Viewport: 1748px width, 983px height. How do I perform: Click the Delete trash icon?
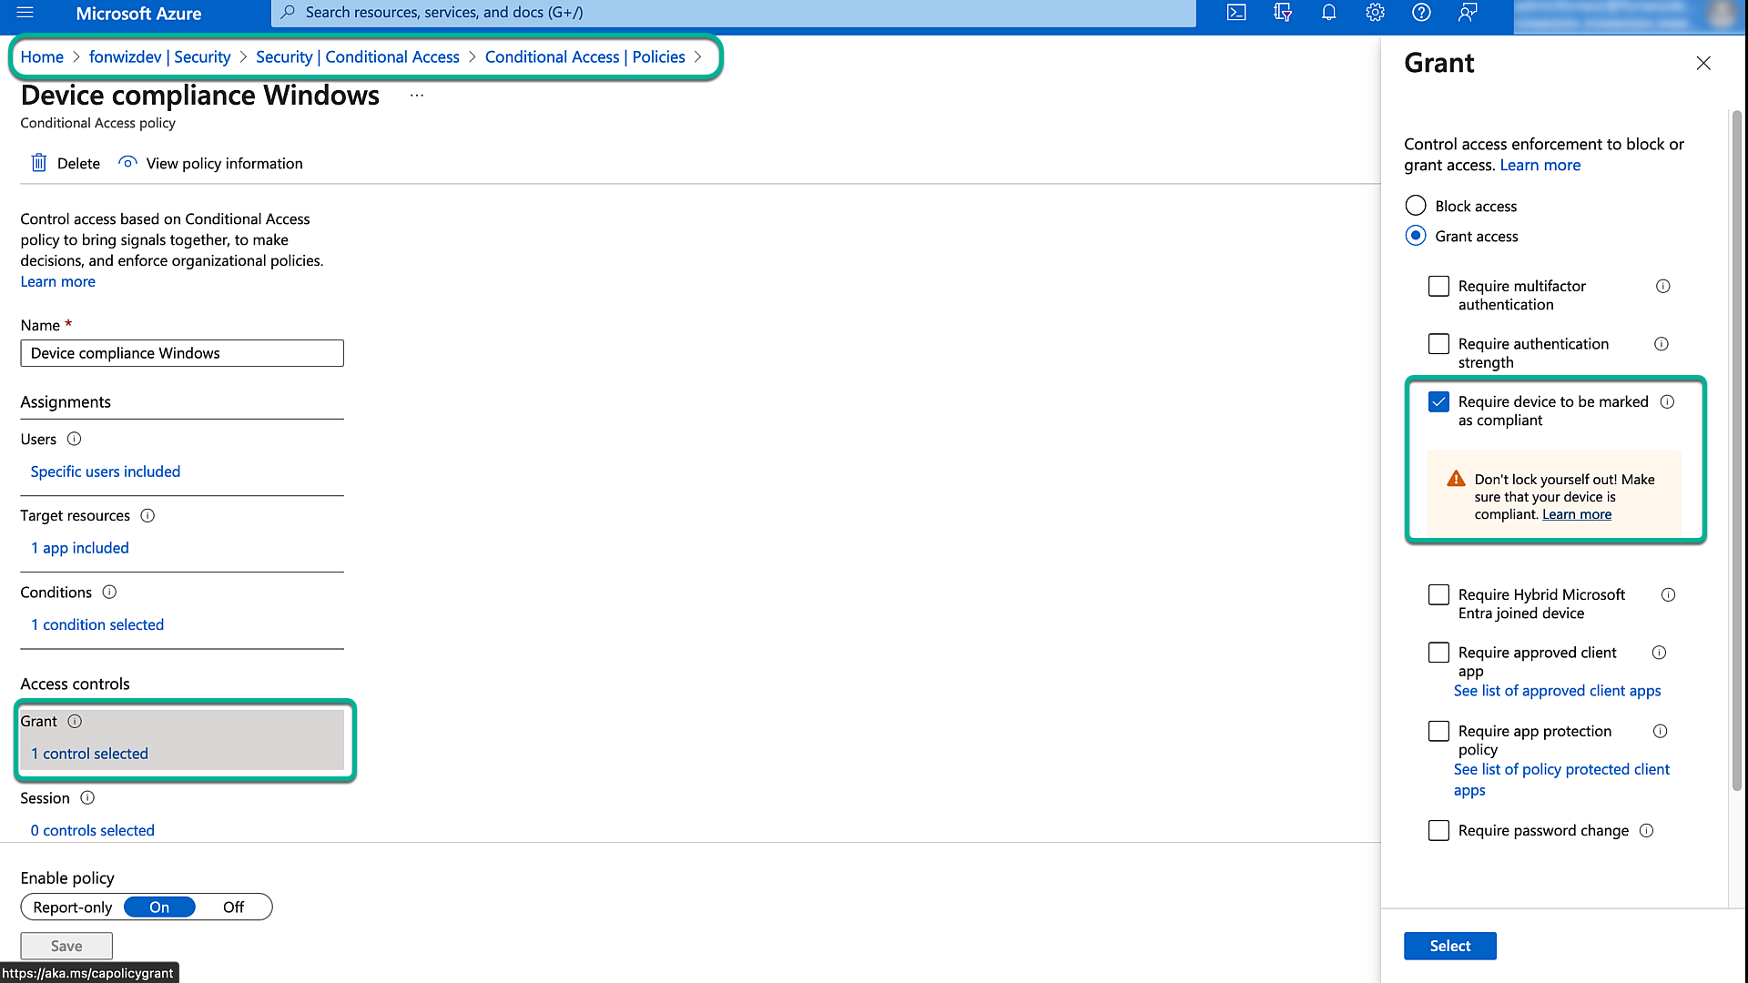pos(38,163)
